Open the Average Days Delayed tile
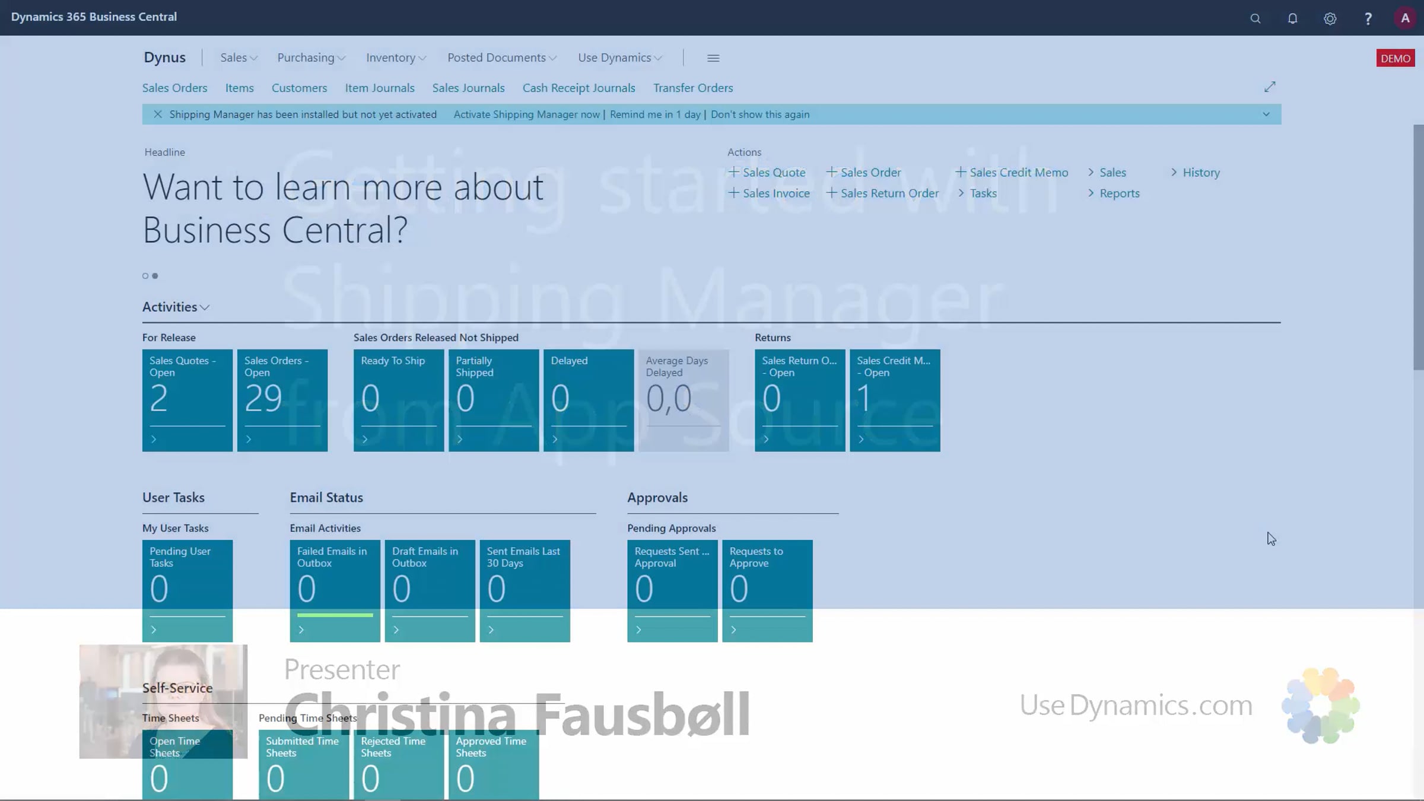The width and height of the screenshot is (1424, 801). coord(684,401)
